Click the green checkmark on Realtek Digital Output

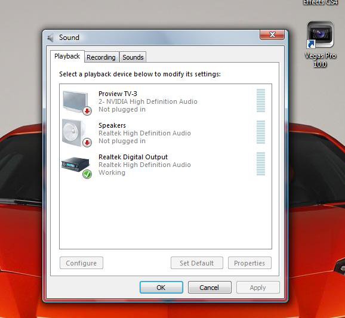[x=87, y=174]
